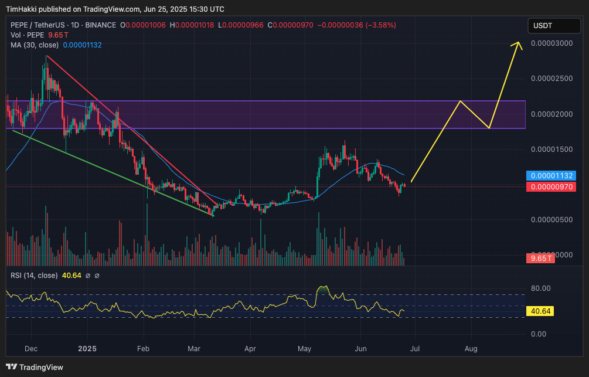This screenshot has height=377, width=589.
Task: Click the −0.00000036 (−3.58%) change value
Action: click(356, 25)
